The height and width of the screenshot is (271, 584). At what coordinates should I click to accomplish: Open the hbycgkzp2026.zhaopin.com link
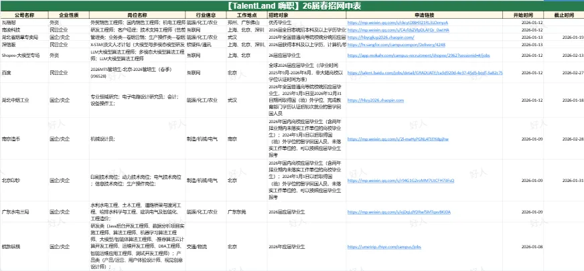point(380,37)
